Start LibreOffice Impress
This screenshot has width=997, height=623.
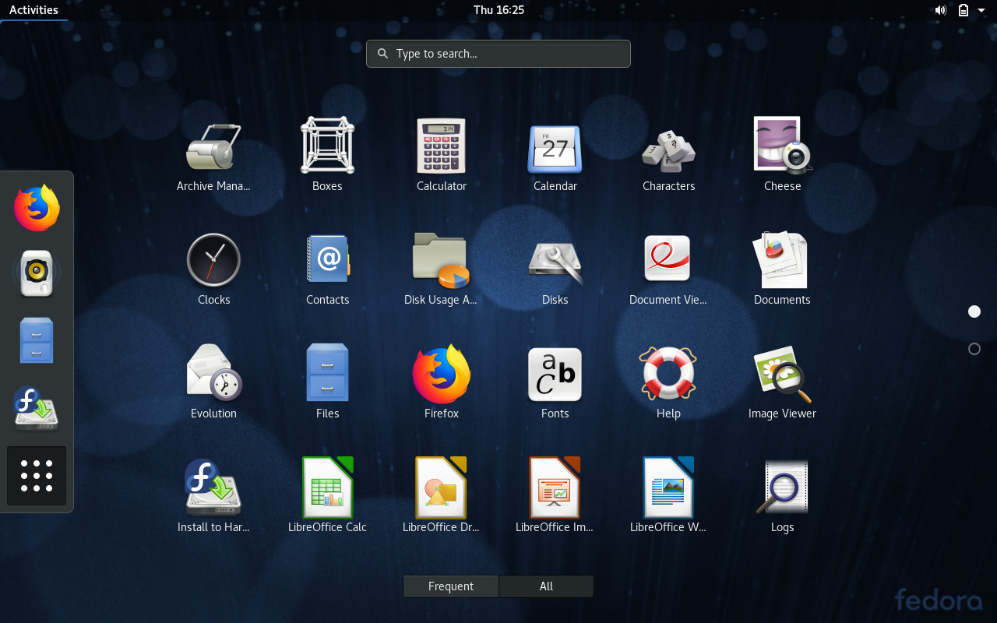tap(555, 487)
